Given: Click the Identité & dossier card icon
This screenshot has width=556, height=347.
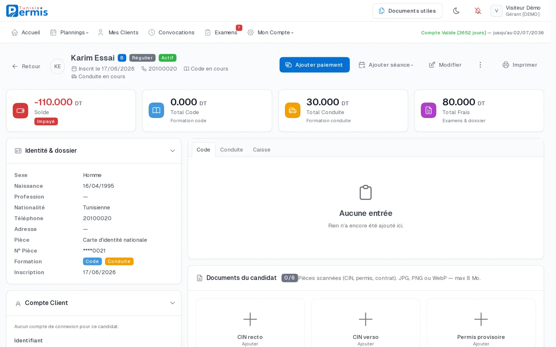Looking at the screenshot, I should [x=18, y=151].
